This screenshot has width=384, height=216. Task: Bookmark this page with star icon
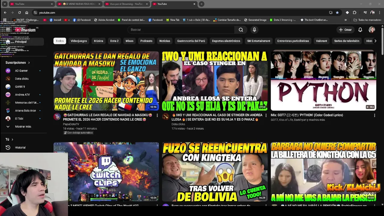tap(337, 13)
